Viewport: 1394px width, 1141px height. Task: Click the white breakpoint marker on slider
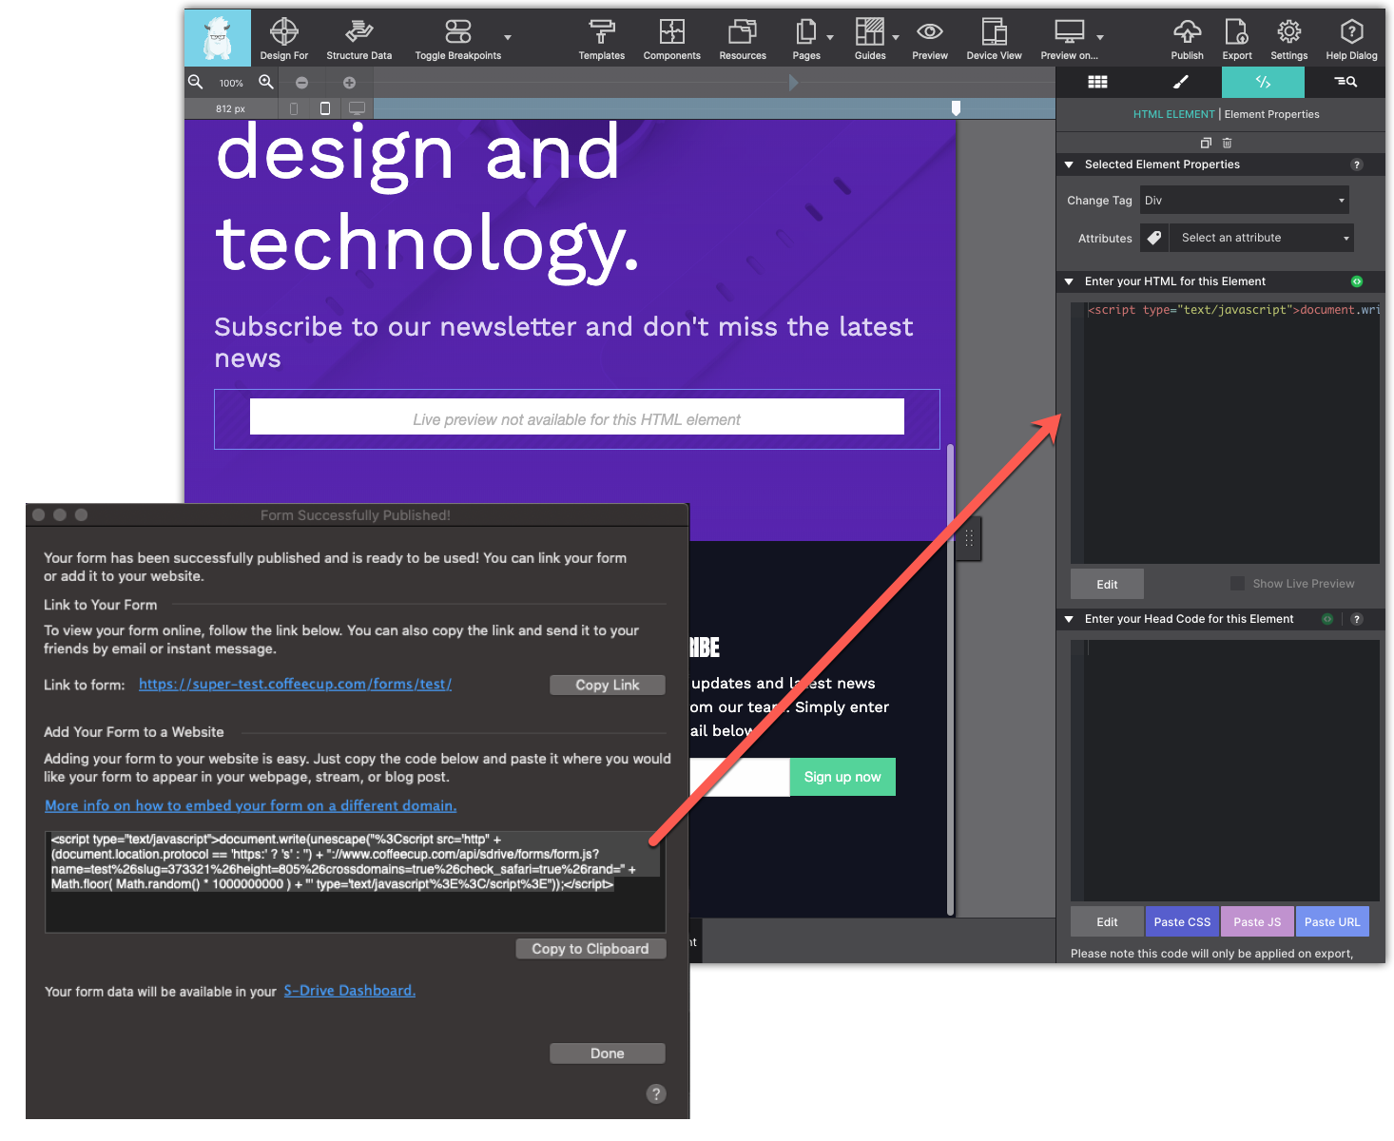click(957, 108)
